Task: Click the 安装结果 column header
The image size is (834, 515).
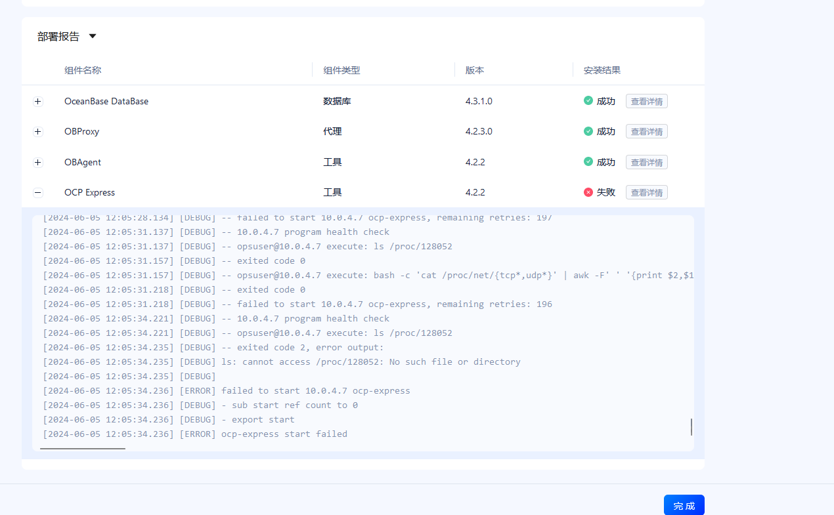Action: click(602, 70)
